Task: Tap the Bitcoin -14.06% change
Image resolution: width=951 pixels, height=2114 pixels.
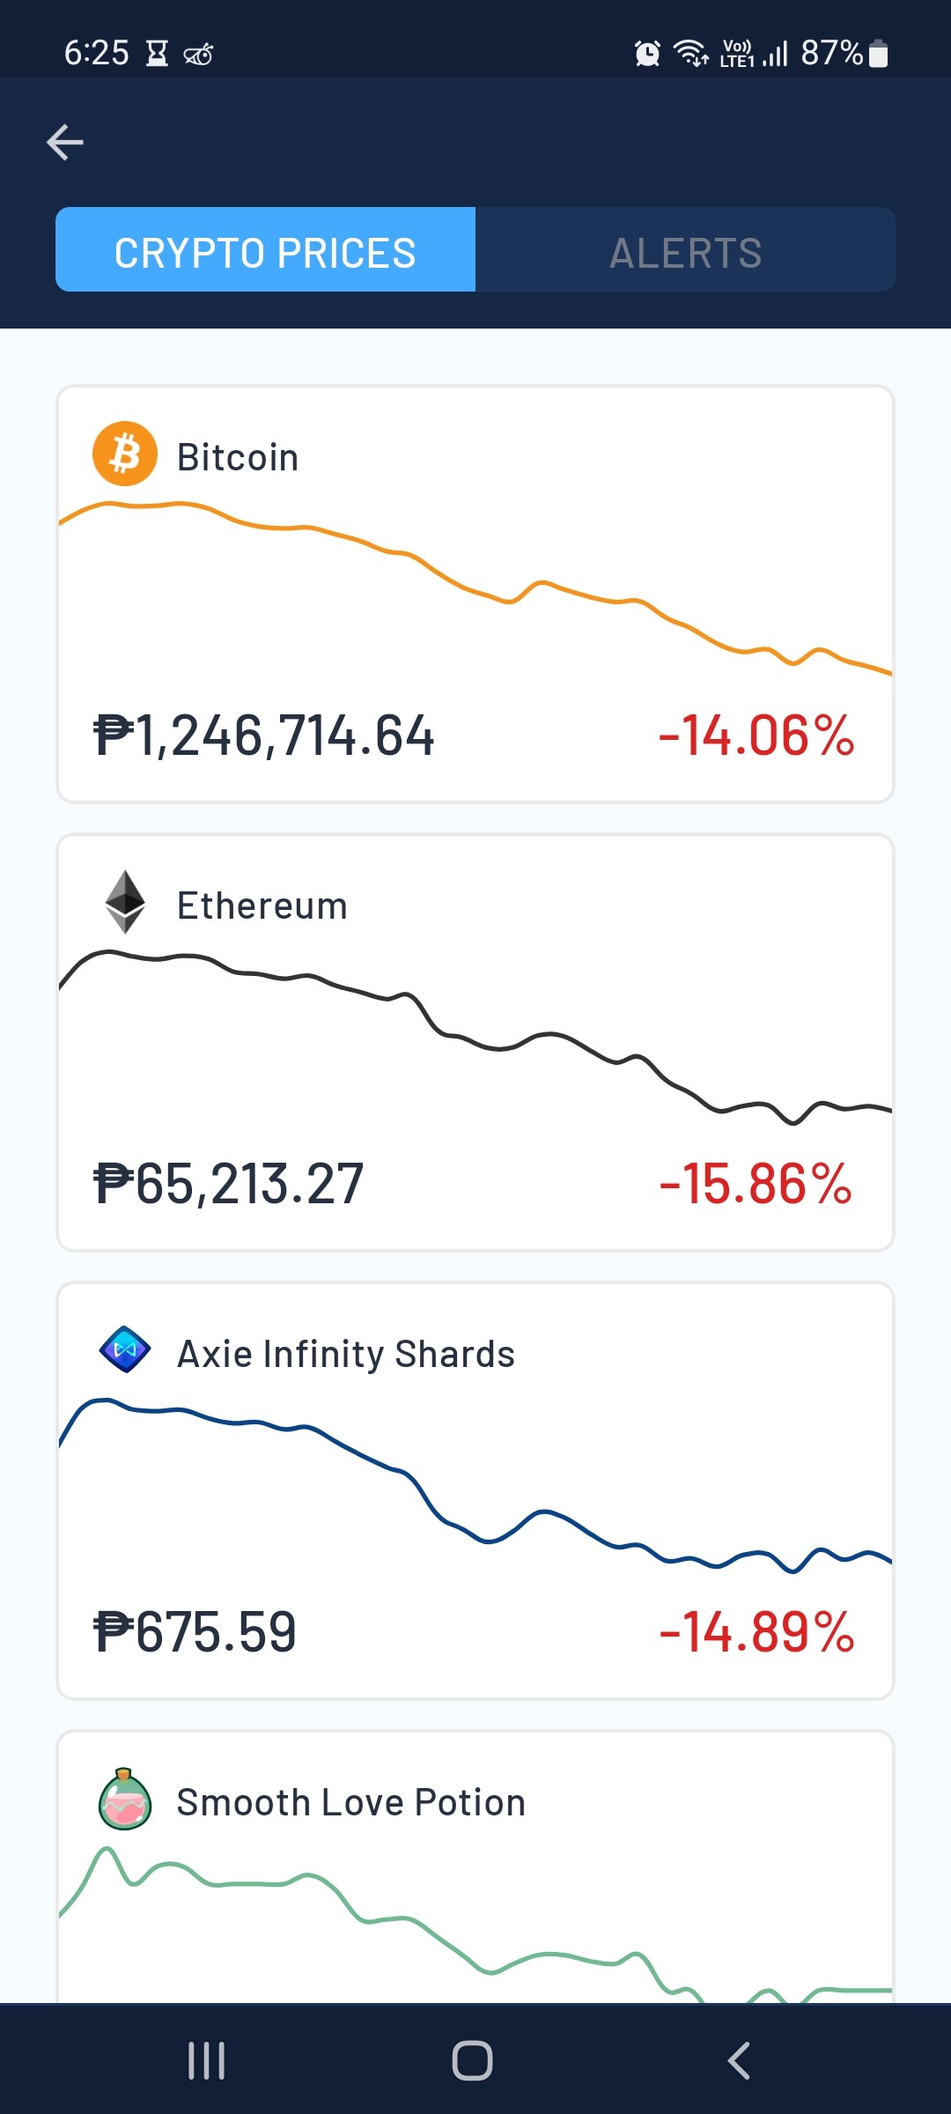Action: (x=756, y=735)
